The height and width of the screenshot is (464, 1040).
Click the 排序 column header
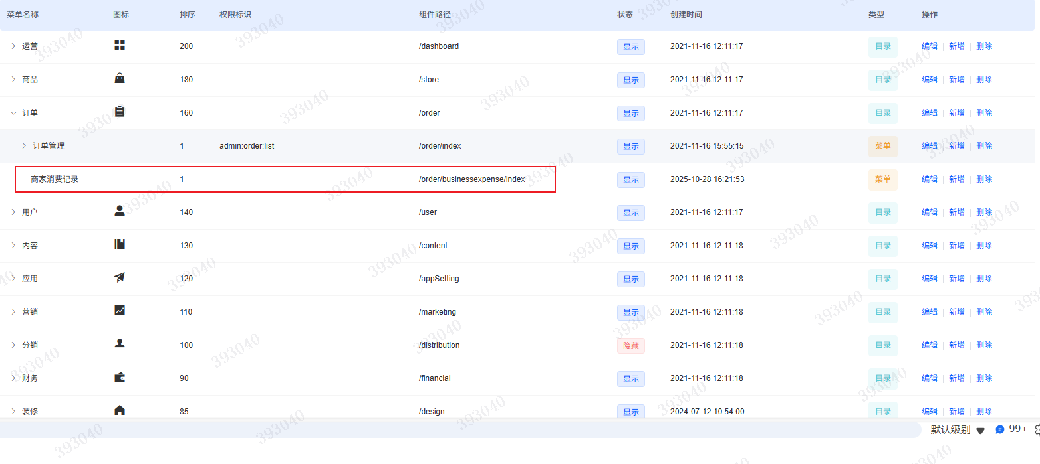[188, 15]
